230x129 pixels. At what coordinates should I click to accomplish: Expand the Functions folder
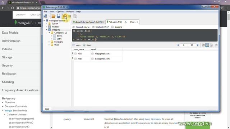pos(49,42)
